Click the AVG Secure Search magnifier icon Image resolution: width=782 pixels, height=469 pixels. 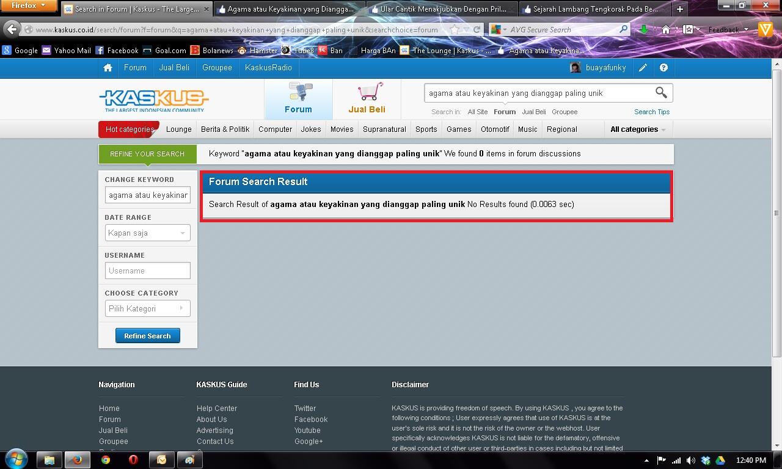(623, 29)
